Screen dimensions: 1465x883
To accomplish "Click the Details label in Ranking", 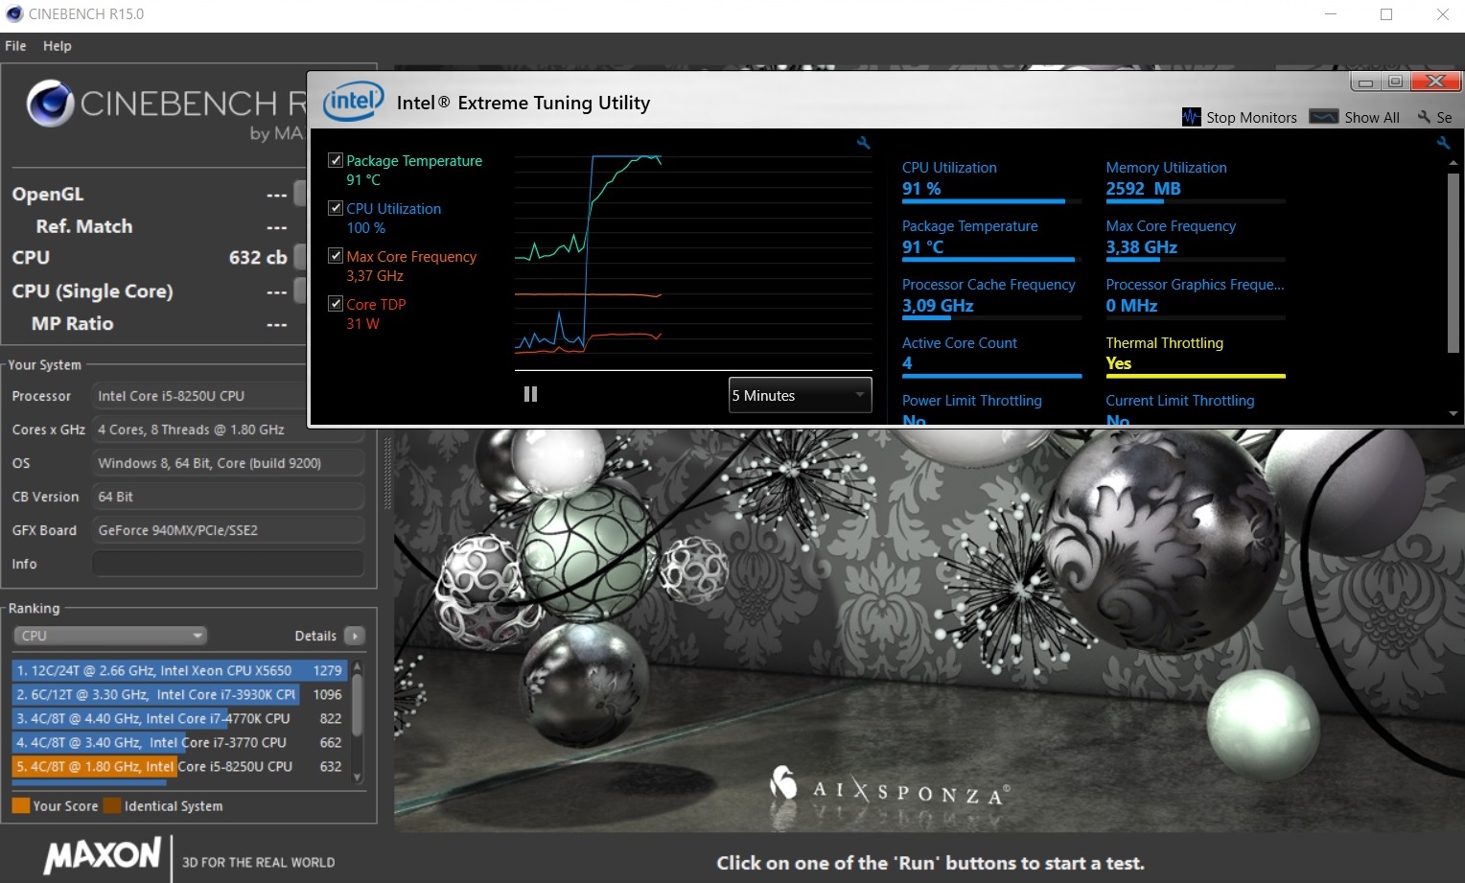I will click(x=315, y=636).
